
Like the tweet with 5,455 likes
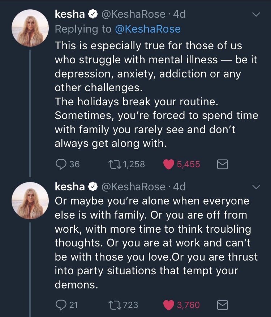pyautogui.click(x=169, y=164)
